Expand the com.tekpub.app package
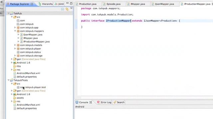 pyautogui.click(x=15, y=27)
